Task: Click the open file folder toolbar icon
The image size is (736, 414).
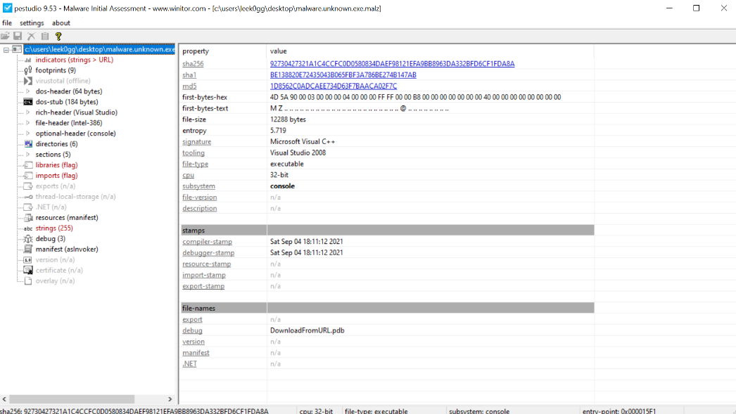Action: (x=6, y=36)
